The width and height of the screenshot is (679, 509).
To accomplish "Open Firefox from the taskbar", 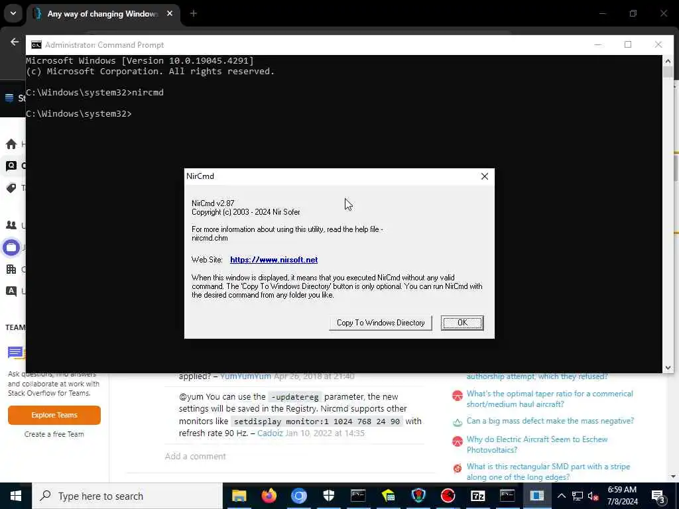I will coord(269,496).
